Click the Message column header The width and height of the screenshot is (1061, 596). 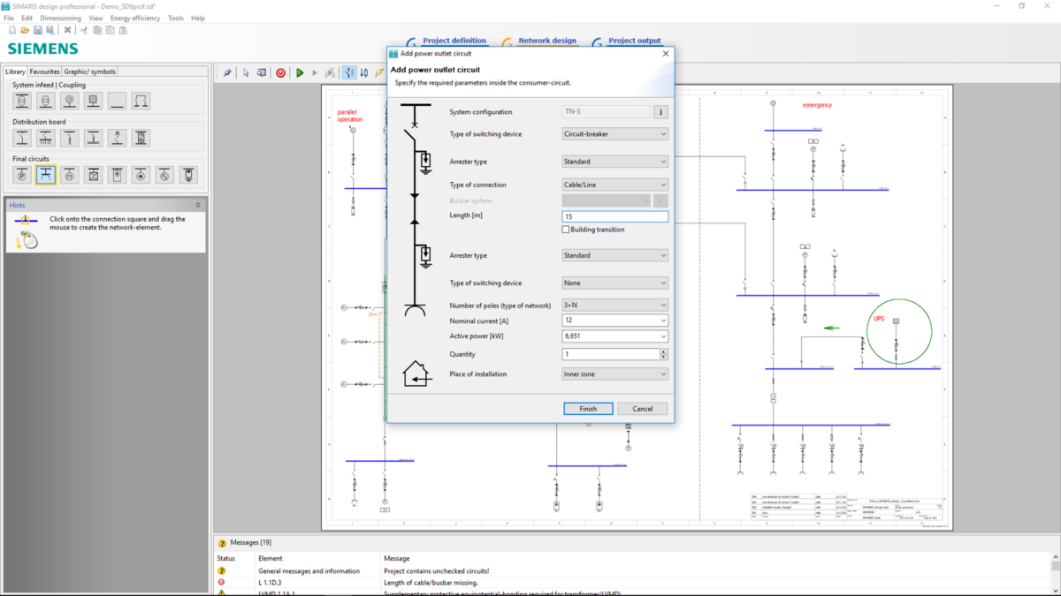397,559
